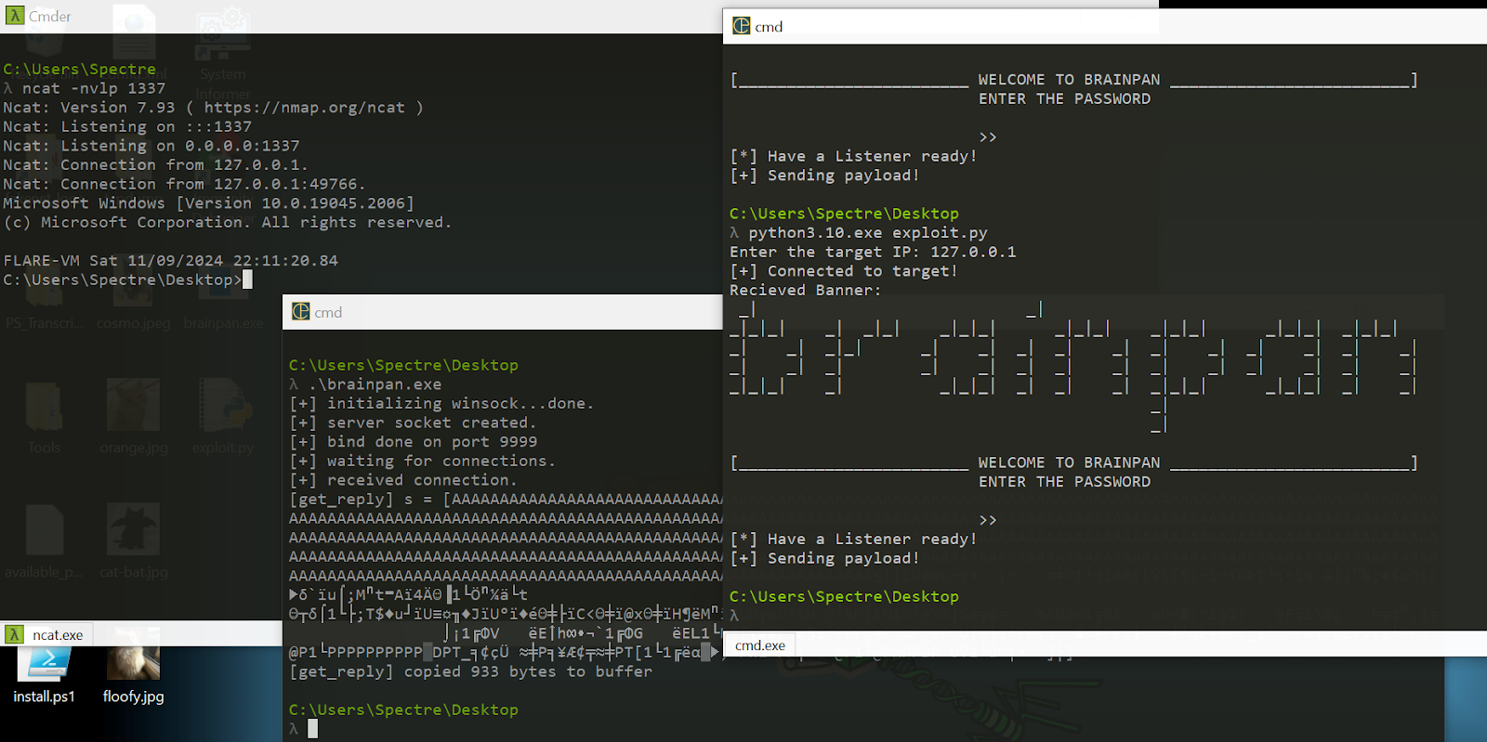The image size is (1487, 742).
Task: Click the Cmder lambda icon in title bar
Action: 15,16
